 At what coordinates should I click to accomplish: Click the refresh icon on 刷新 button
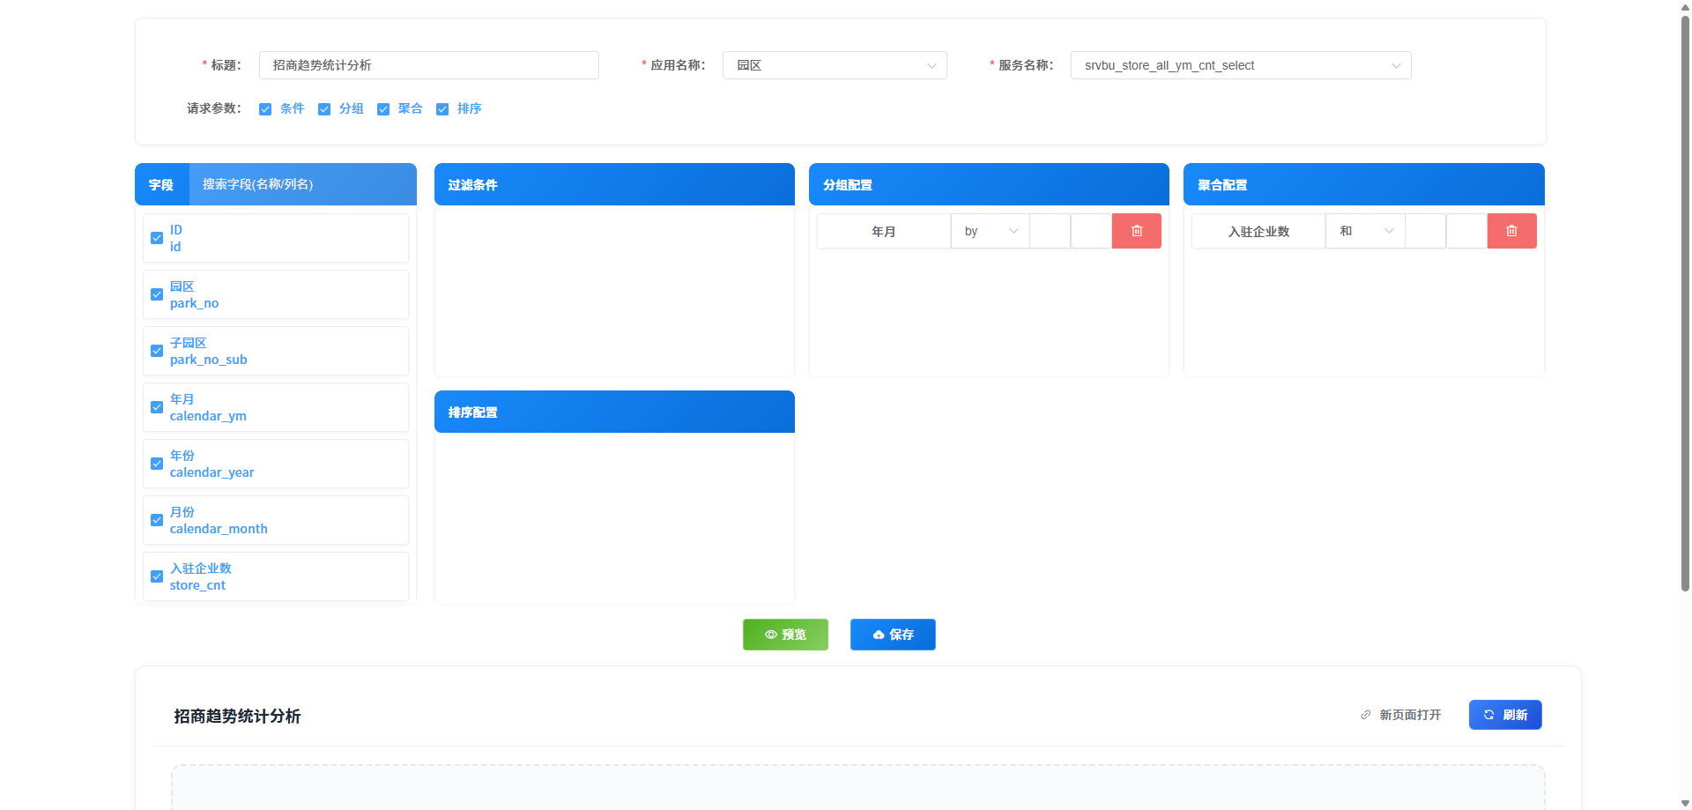pyautogui.click(x=1488, y=715)
